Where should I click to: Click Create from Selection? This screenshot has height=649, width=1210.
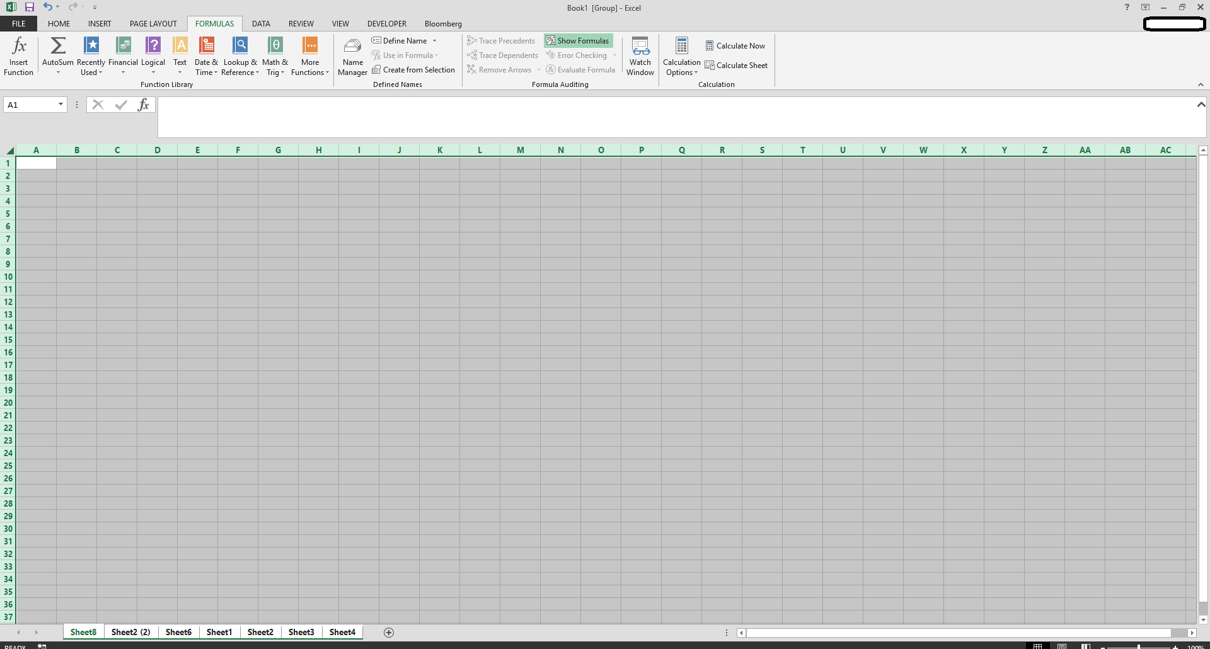tap(413, 70)
